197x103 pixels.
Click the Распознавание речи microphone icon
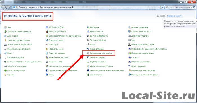click(5, 57)
